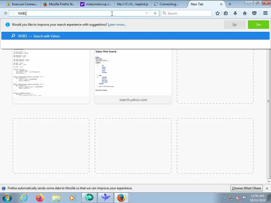This screenshot has height=203, width=271.
Task: Click in the address bar text NXB1
Action: (x=22, y=13)
